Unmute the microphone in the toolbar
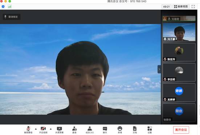Image resolution: width=200 pixels, height=135 pixels. click(28, 130)
